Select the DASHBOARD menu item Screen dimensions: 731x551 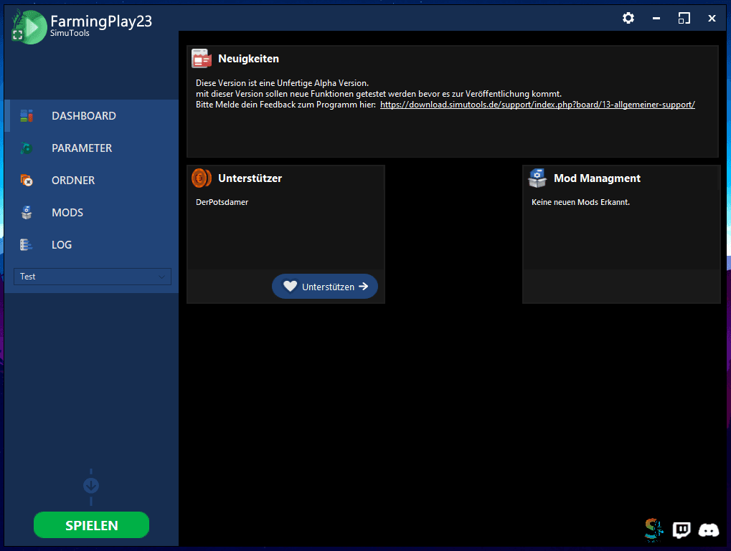coord(91,115)
